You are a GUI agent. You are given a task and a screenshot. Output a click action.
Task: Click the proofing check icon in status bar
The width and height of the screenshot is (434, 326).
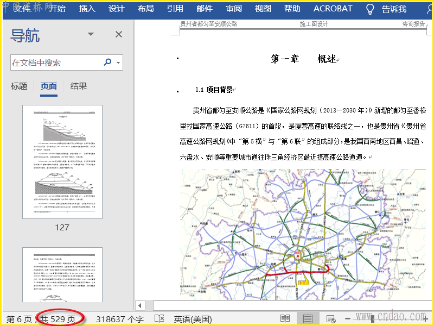(159, 319)
